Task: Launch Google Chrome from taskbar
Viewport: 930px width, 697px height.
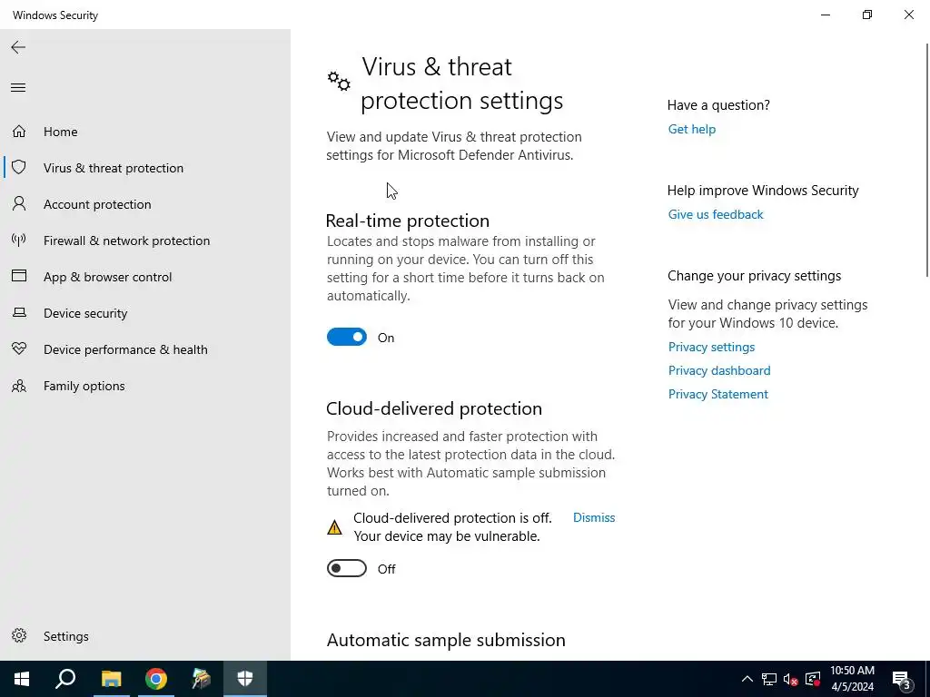Action: [x=156, y=679]
